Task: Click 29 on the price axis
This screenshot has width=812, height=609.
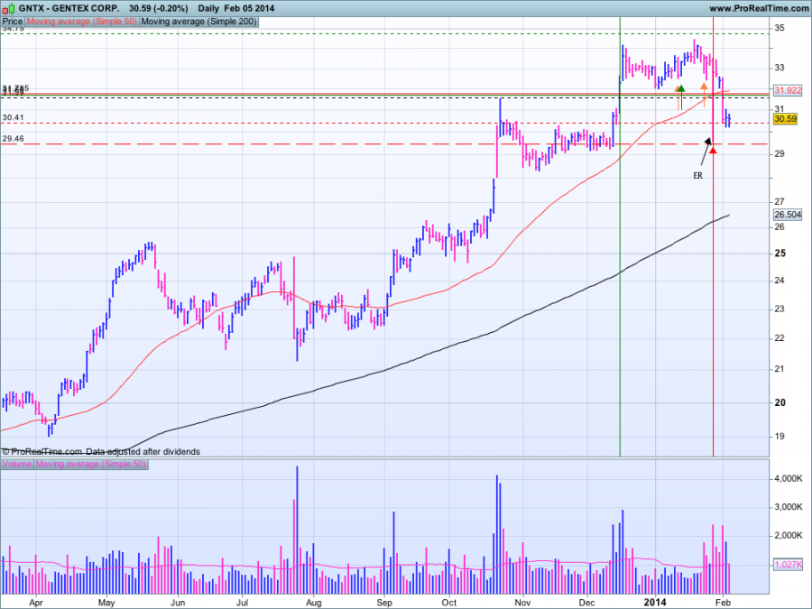Action: [x=780, y=153]
